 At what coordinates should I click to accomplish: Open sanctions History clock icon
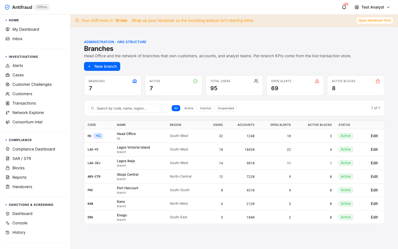pyautogui.click(x=8, y=232)
